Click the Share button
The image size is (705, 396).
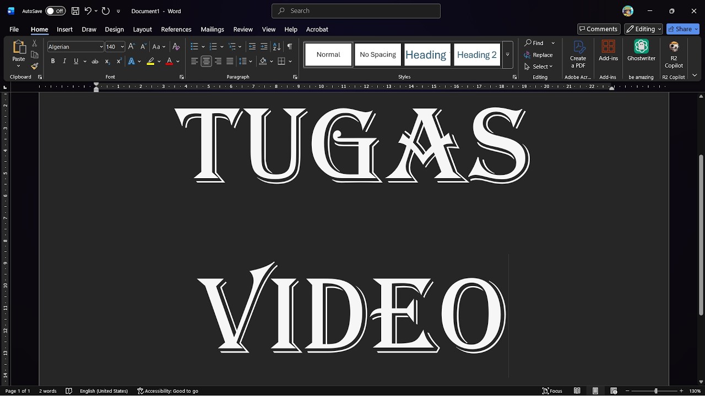679,29
